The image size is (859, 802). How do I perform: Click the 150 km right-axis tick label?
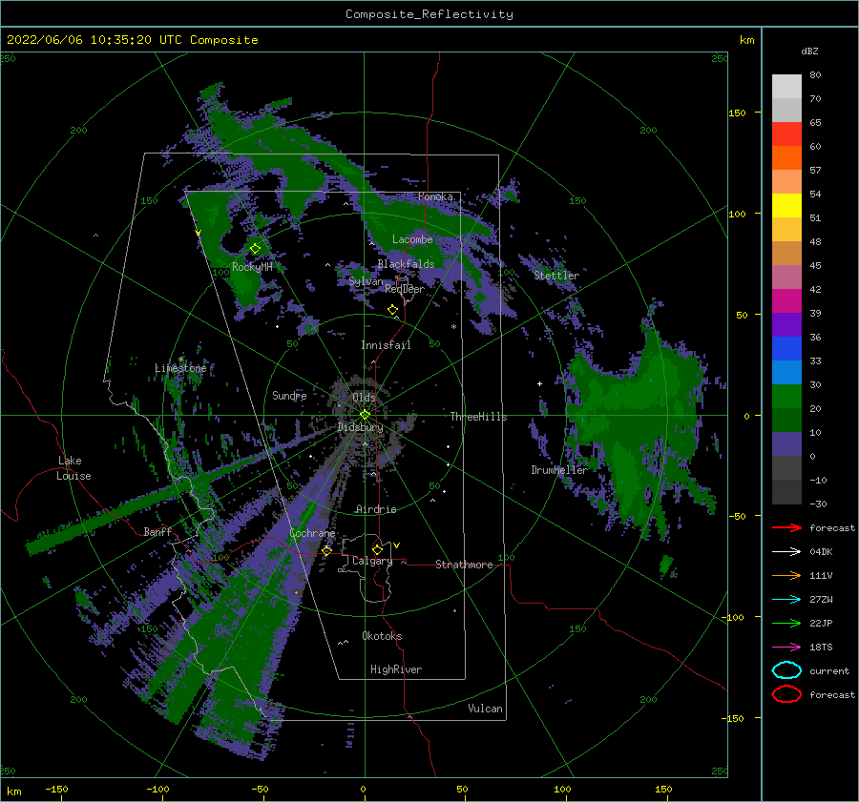[x=737, y=113]
